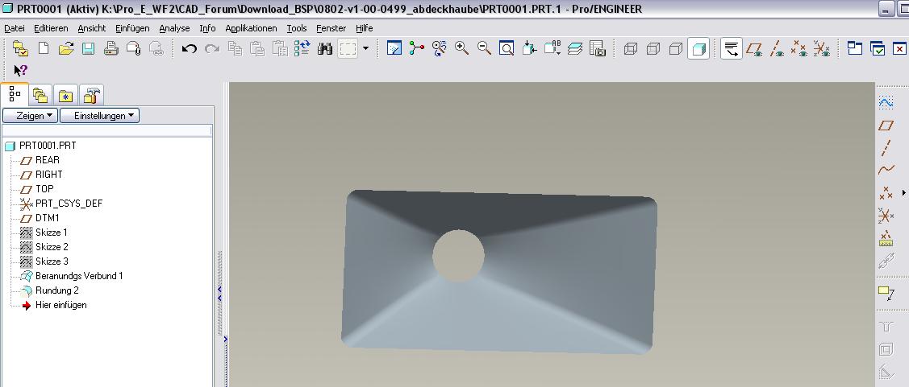Open the Fenster menu
Image resolution: width=909 pixels, height=387 pixels.
pyautogui.click(x=331, y=28)
